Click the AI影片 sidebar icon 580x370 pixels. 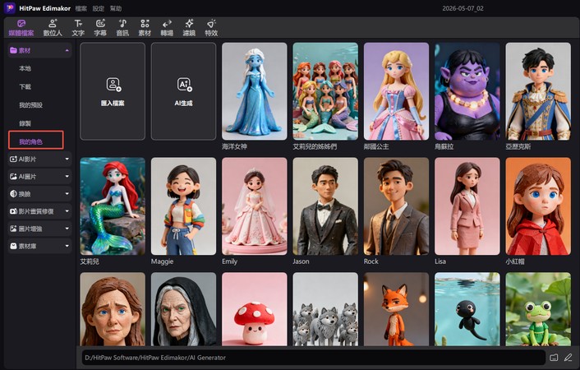pos(13,159)
